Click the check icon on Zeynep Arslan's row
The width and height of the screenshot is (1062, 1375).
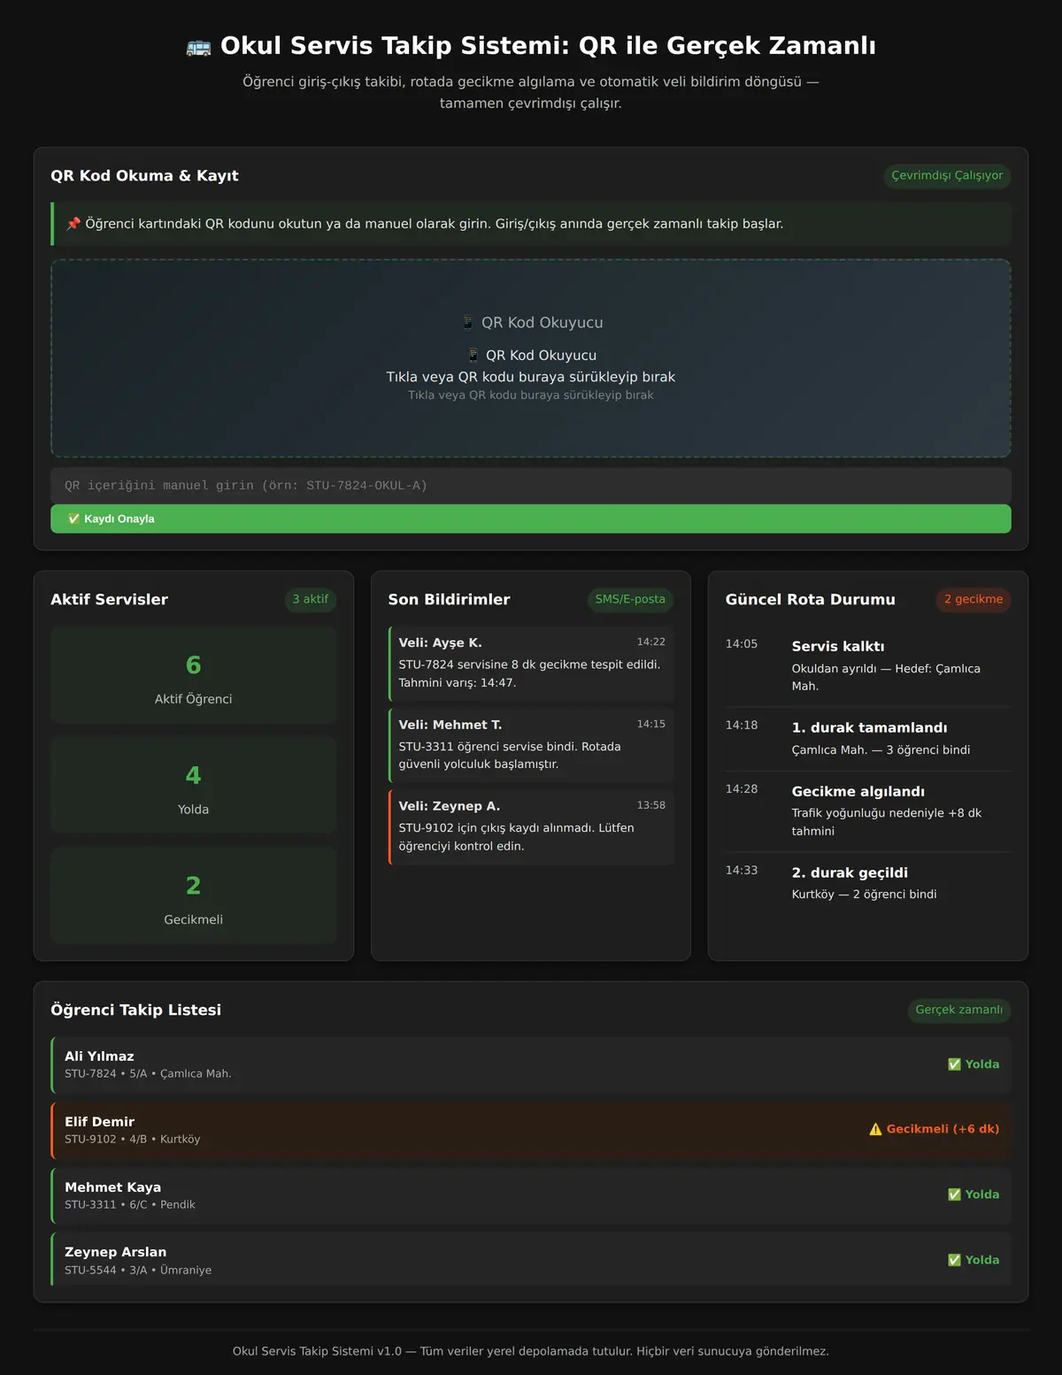(x=954, y=1260)
